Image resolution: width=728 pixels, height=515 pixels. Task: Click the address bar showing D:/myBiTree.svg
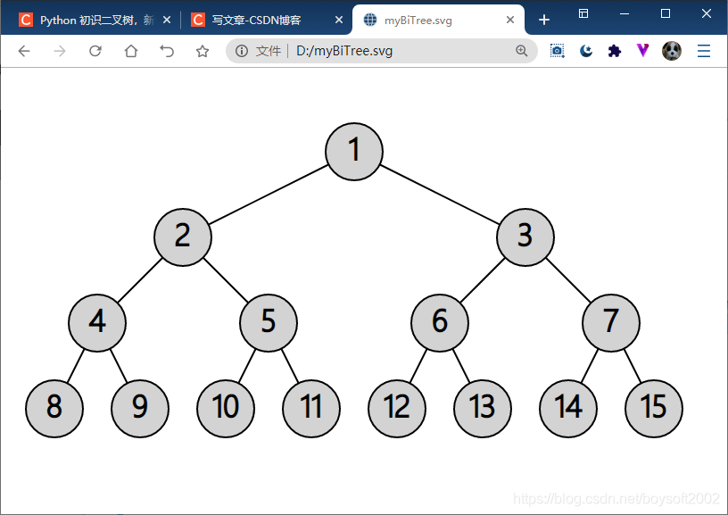pyautogui.click(x=382, y=51)
